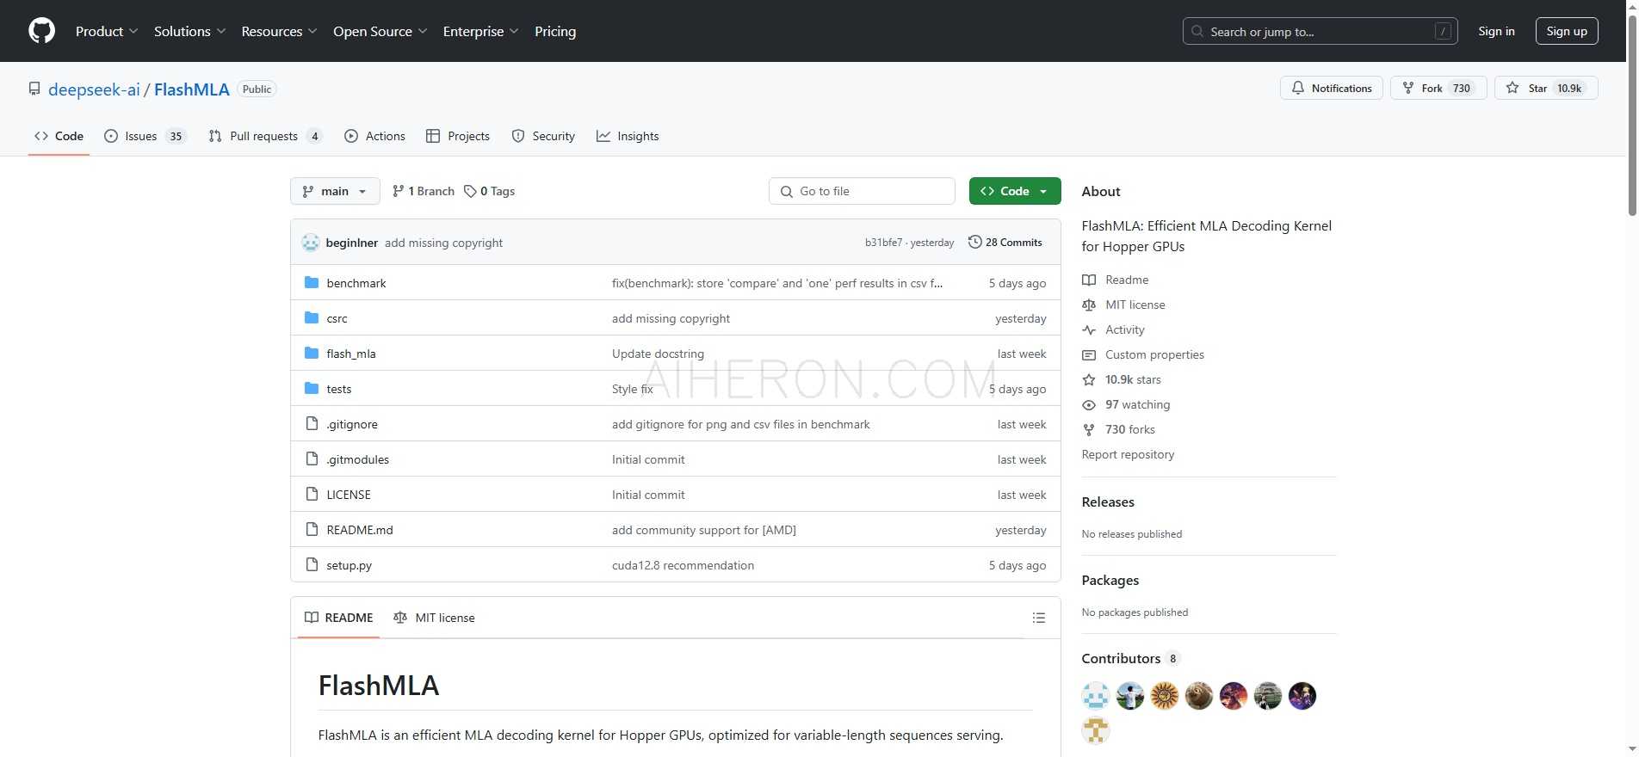The image size is (1639, 757).
Task: Select the MIT license tab in README
Action: [x=435, y=618]
